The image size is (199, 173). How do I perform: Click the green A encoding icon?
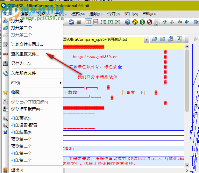click(179, 39)
